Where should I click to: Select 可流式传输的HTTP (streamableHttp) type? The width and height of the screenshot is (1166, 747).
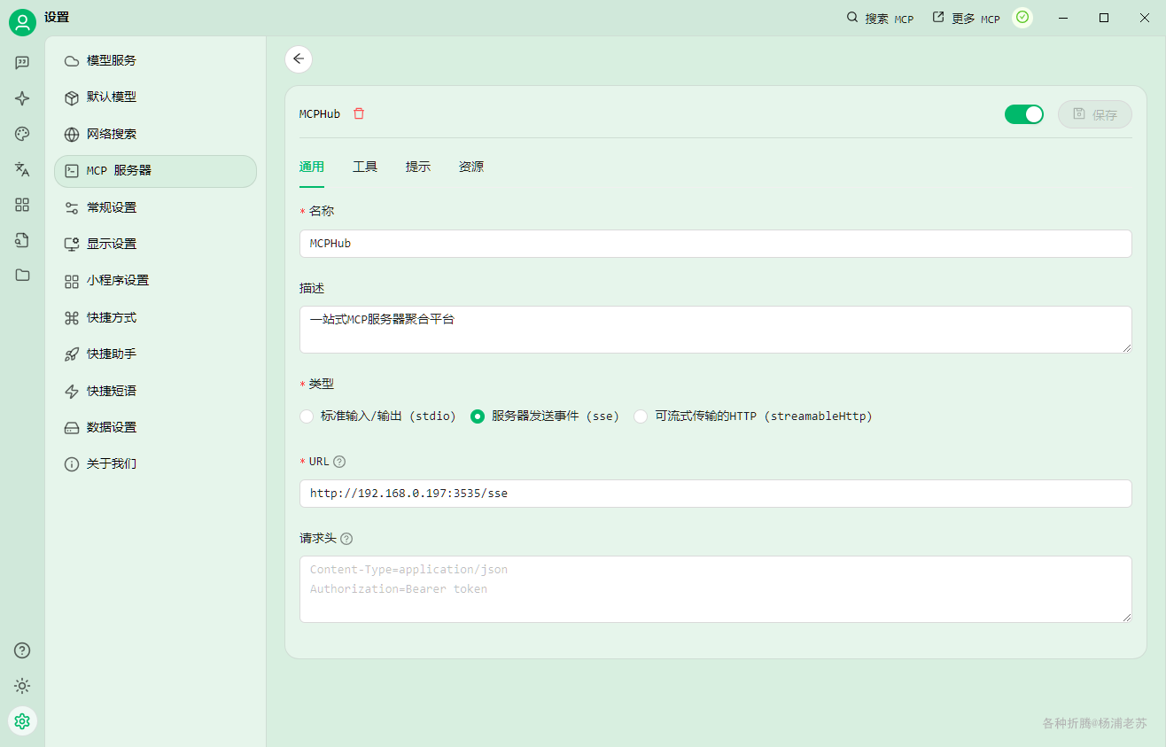coord(753,416)
